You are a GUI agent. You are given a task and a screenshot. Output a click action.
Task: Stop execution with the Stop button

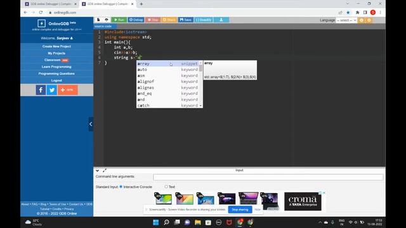(x=153, y=20)
